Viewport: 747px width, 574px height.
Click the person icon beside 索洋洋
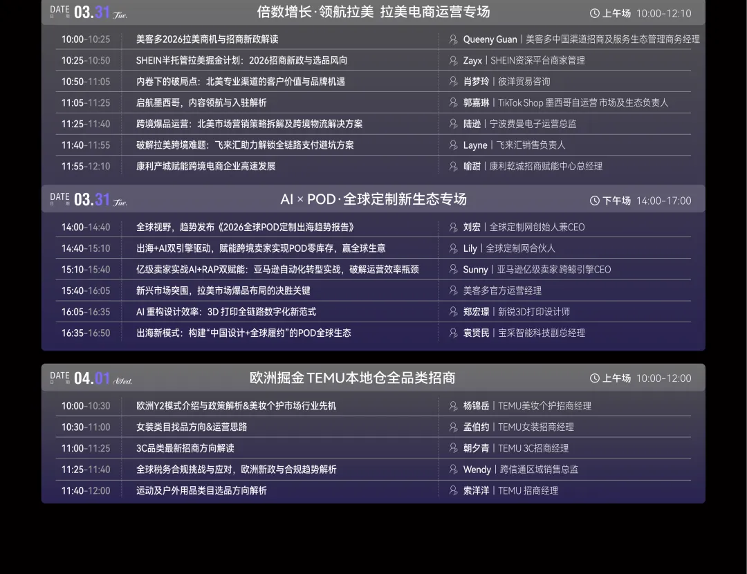pos(453,490)
